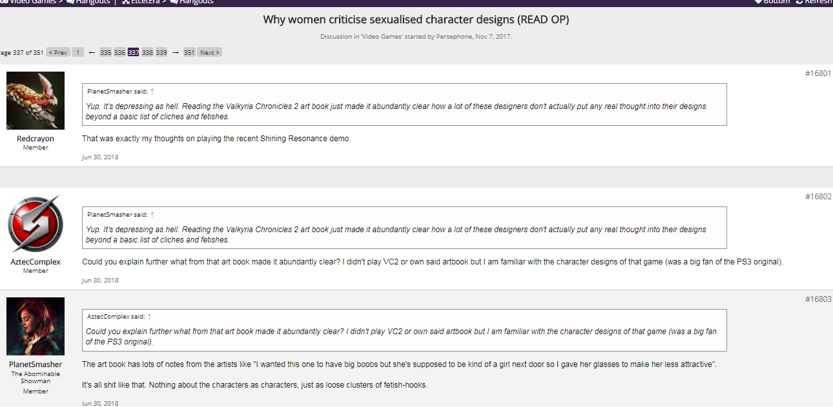The height and width of the screenshot is (407, 833).
Task: Open the permalink for post #16803
Action: click(818, 299)
